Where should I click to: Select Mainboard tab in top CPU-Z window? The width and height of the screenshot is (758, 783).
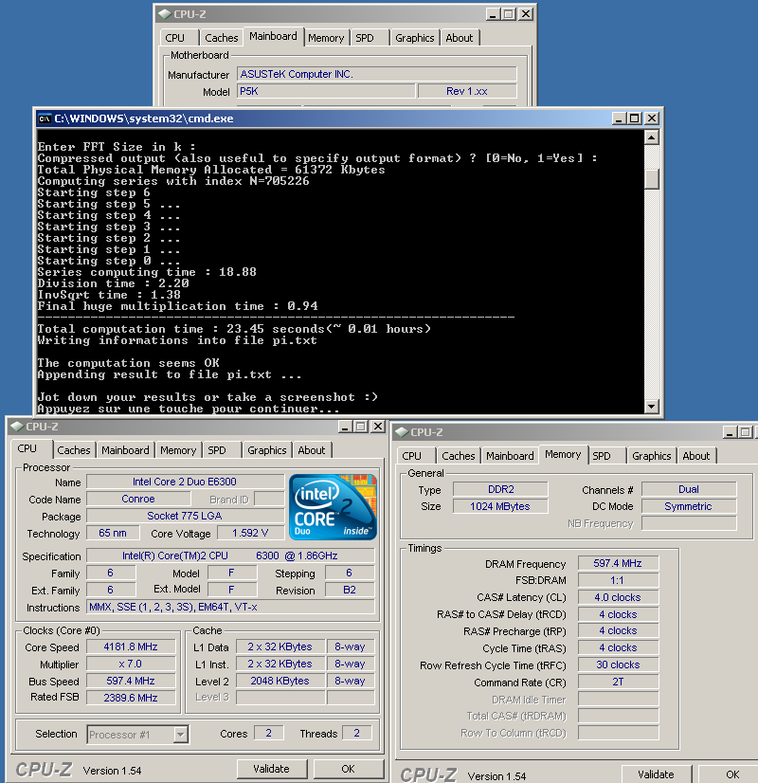pos(273,36)
